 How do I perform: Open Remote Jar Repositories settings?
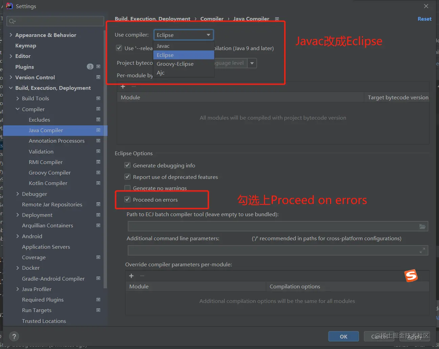point(52,204)
